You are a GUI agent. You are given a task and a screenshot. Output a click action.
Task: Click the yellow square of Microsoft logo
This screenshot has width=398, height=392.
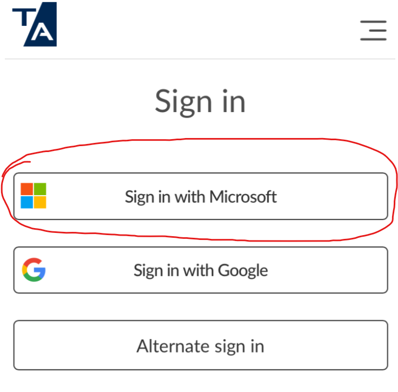[x=40, y=202]
